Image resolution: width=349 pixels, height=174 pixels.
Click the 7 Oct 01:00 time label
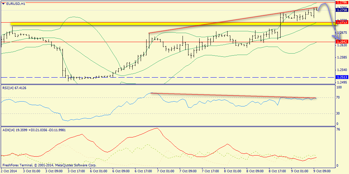165,171
